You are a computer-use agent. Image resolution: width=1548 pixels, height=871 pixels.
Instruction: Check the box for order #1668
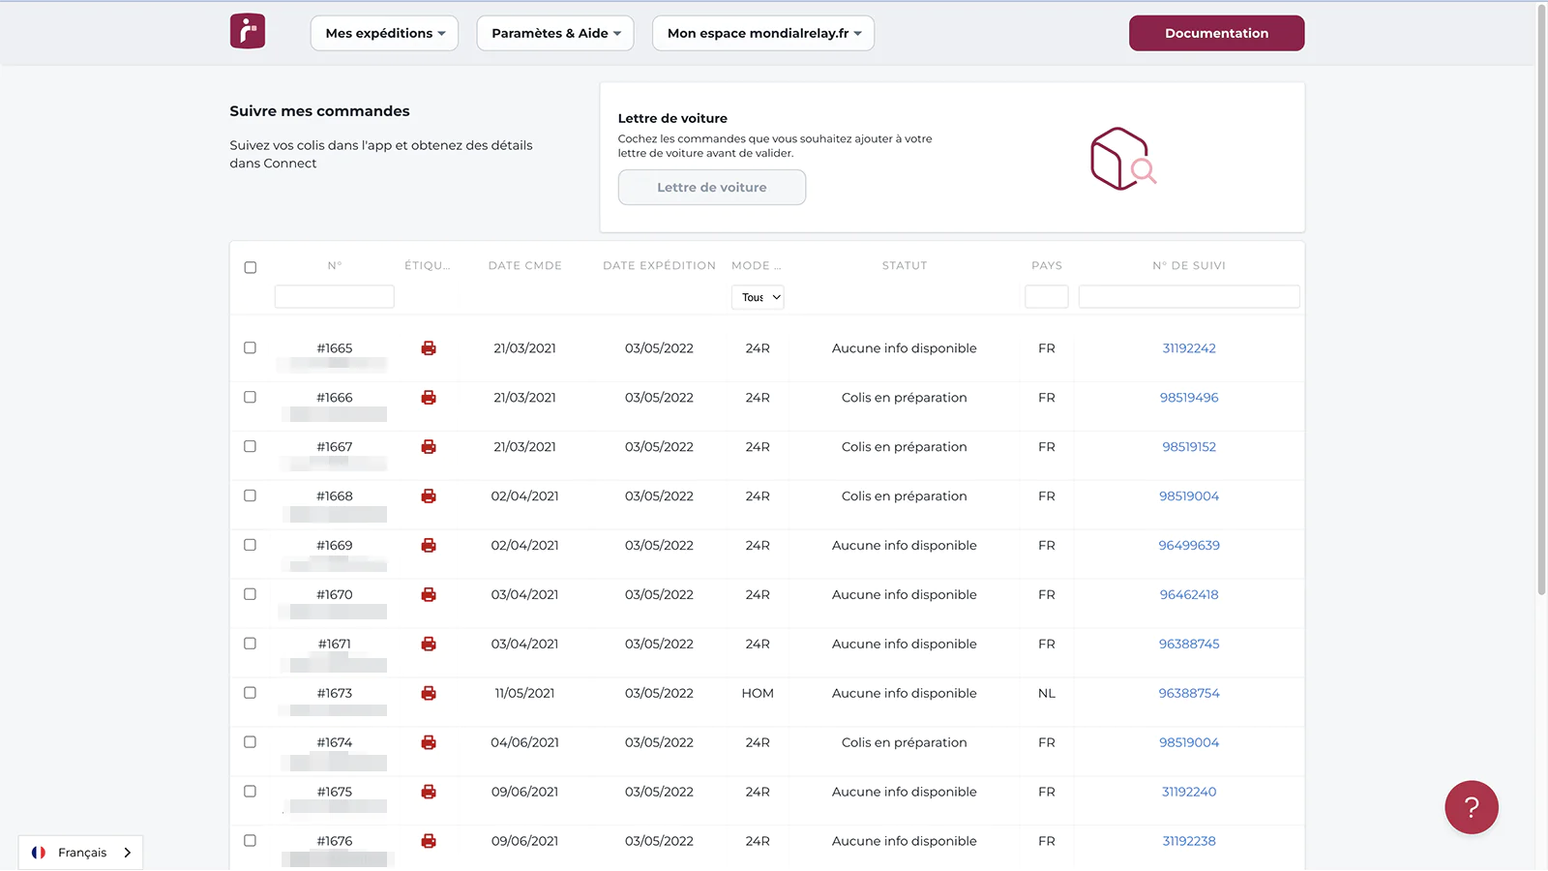[x=250, y=496]
